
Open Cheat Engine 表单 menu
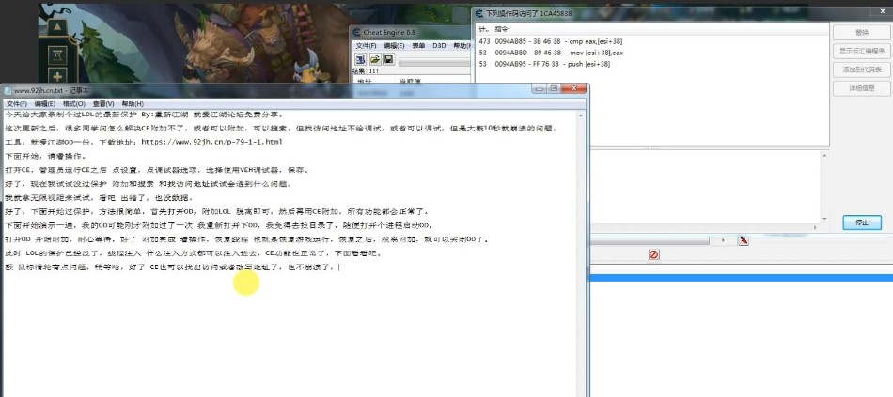click(x=418, y=45)
